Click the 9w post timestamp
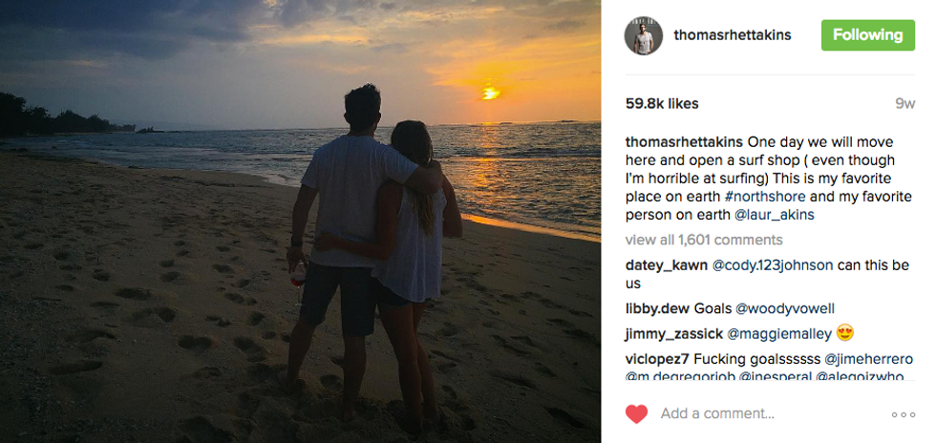This screenshot has height=443, width=936. click(x=904, y=103)
